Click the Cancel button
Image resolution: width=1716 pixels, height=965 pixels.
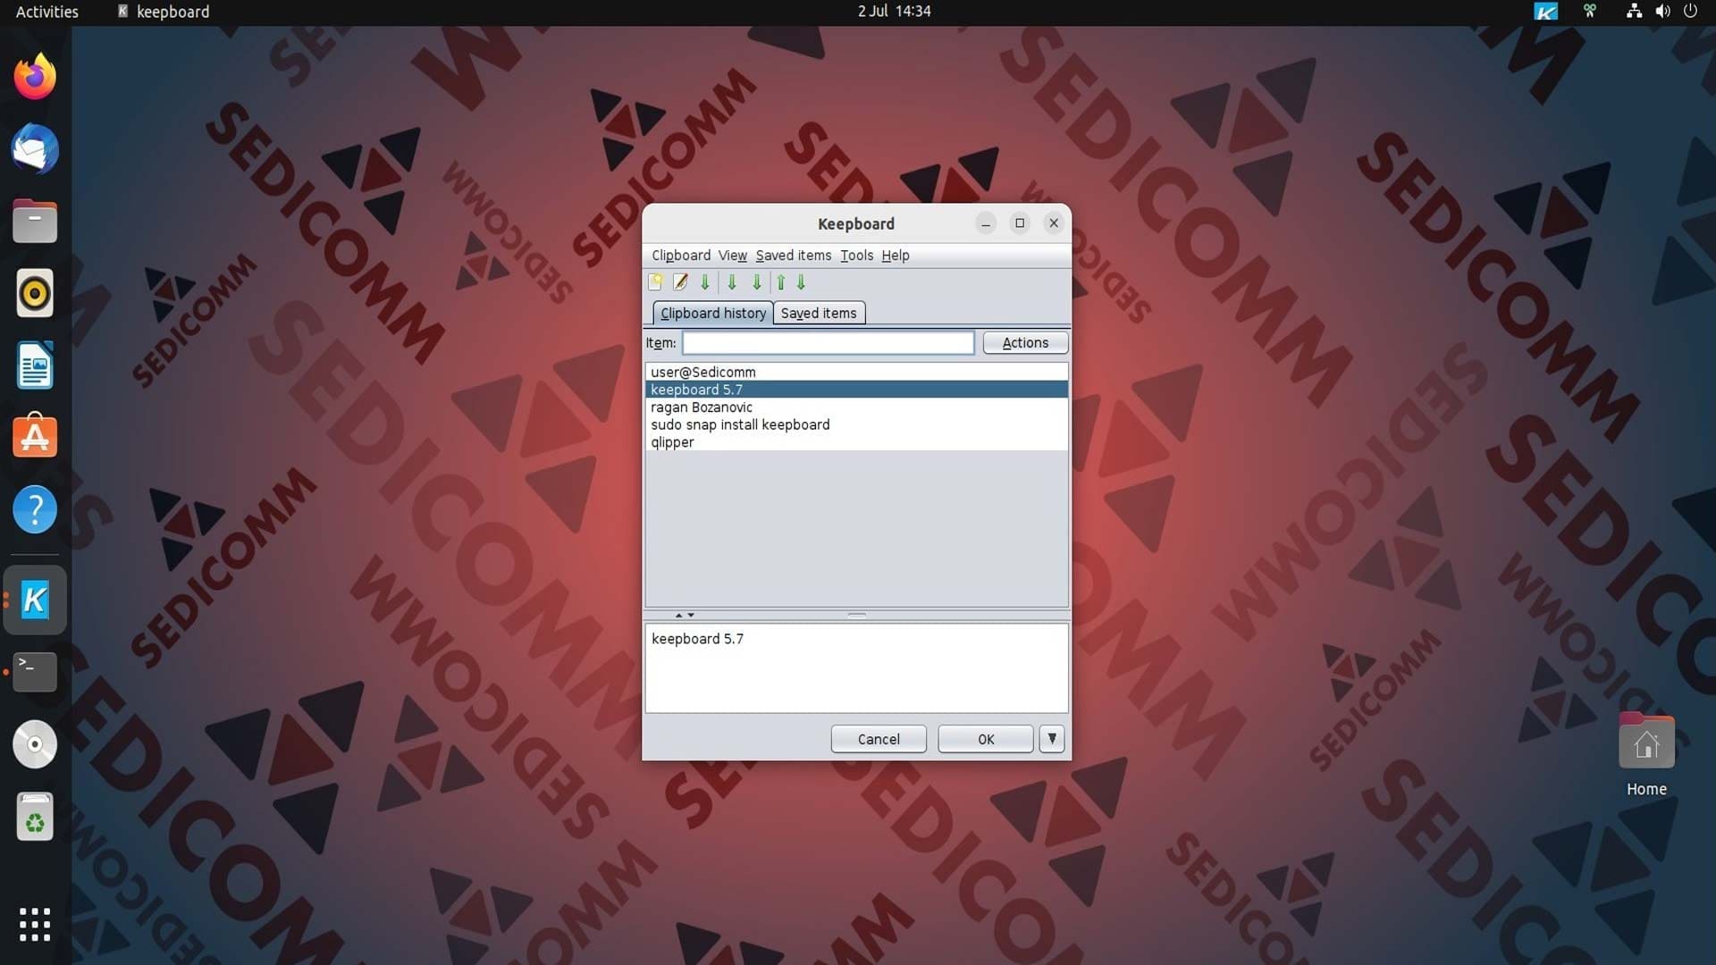(879, 739)
